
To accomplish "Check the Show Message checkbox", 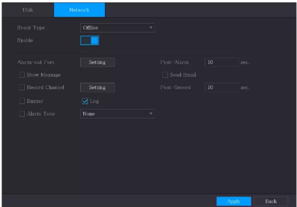I will pos(22,75).
